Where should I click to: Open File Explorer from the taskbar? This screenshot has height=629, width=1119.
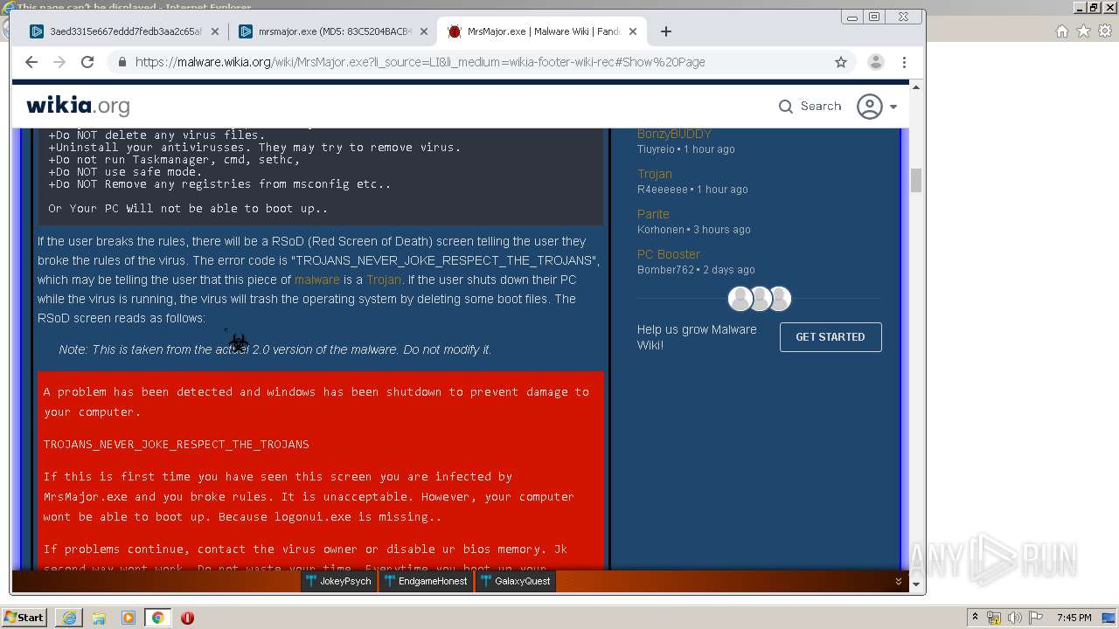pos(99,618)
